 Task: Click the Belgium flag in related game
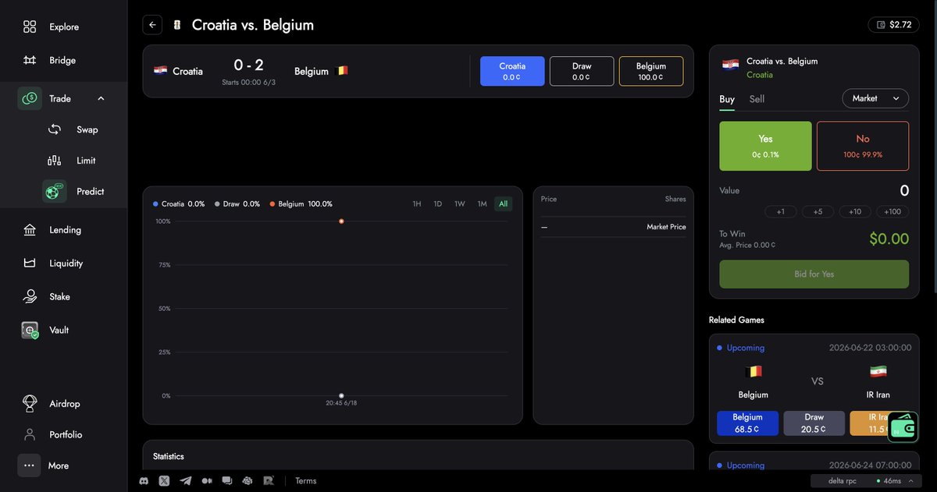(x=754, y=371)
